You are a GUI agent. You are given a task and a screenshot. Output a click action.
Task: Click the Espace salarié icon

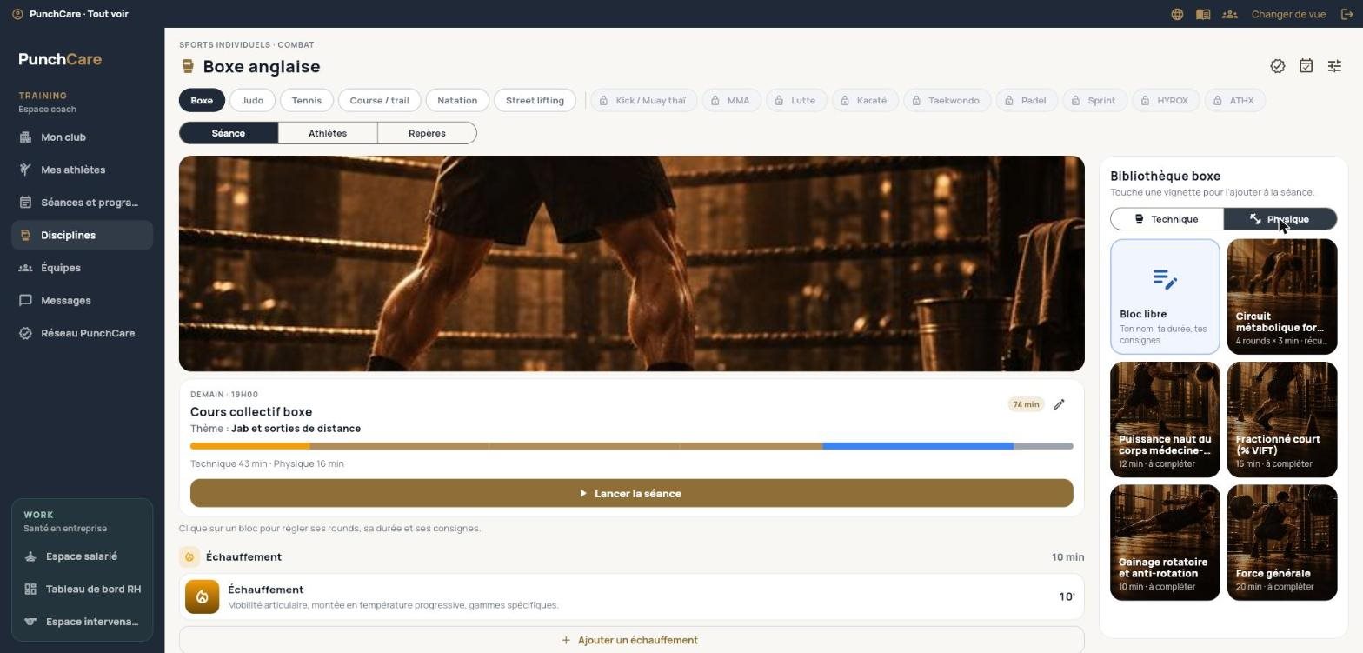tap(30, 556)
